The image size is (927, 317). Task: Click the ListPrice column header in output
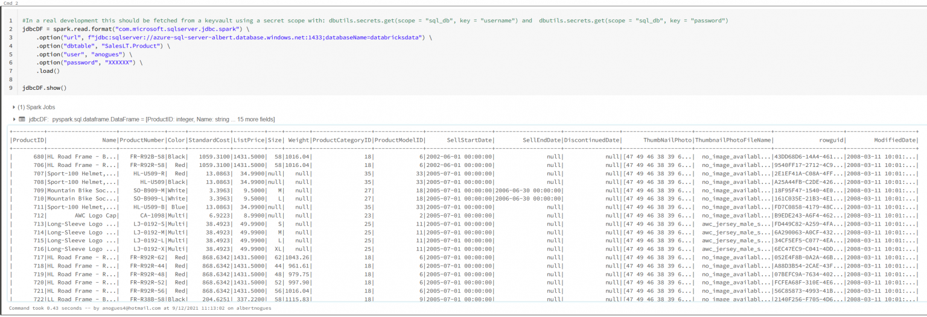pyautogui.click(x=249, y=140)
